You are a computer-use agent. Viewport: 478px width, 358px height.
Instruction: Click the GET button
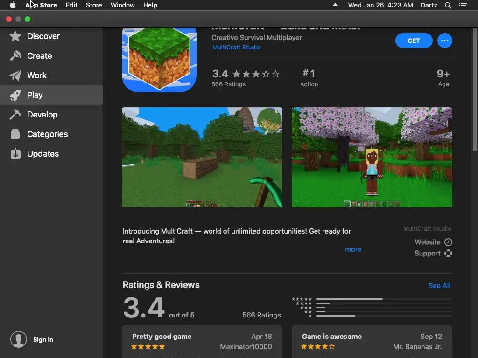[x=414, y=41]
